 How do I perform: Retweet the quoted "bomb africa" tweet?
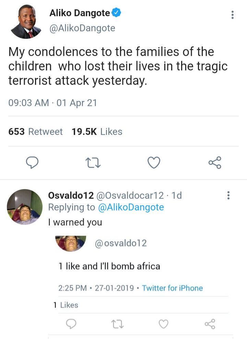coord(117,324)
